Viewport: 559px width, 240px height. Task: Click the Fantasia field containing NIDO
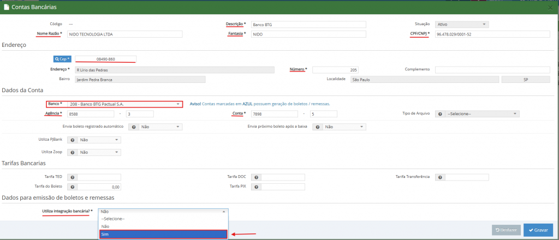[308, 34]
